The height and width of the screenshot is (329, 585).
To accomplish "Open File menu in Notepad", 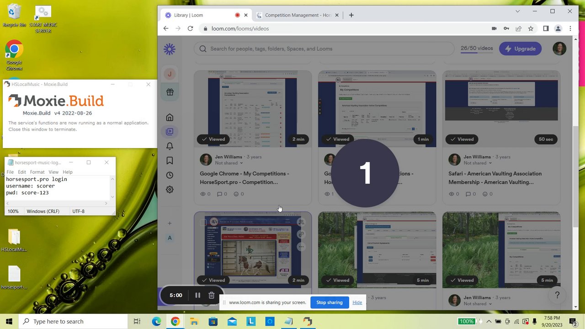I will (10, 172).
